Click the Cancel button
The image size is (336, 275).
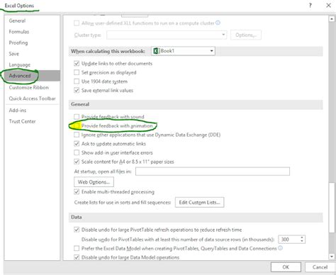(x=320, y=267)
